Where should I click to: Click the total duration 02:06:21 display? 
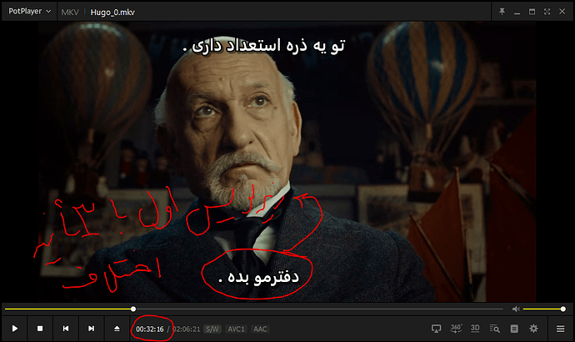coord(187,329)
